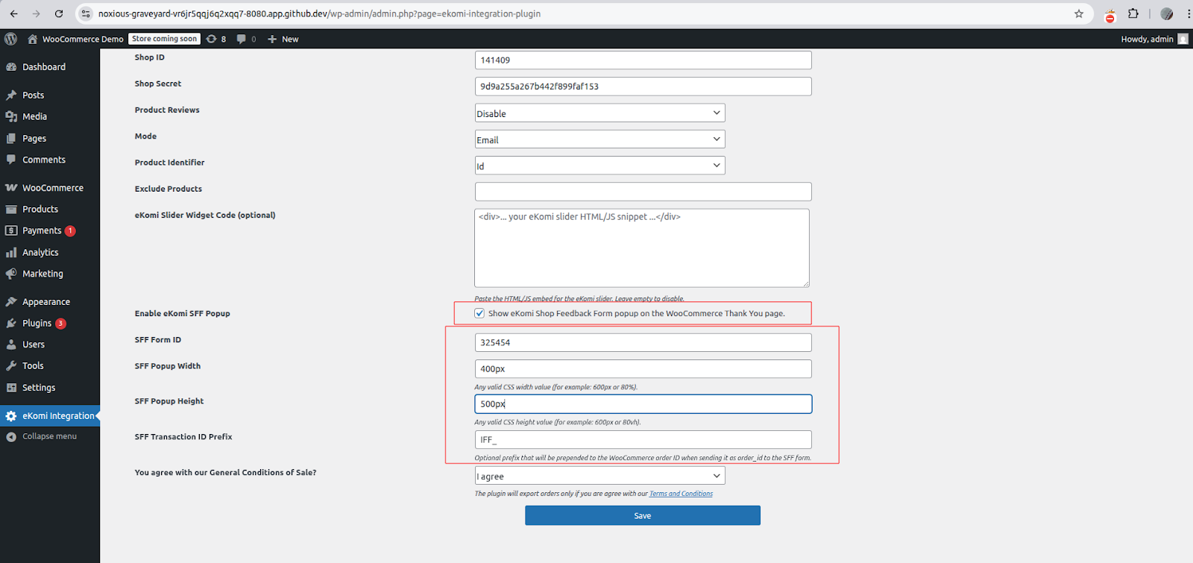
Task: Click the WordPress logo icon
Action: pos(10,39)
